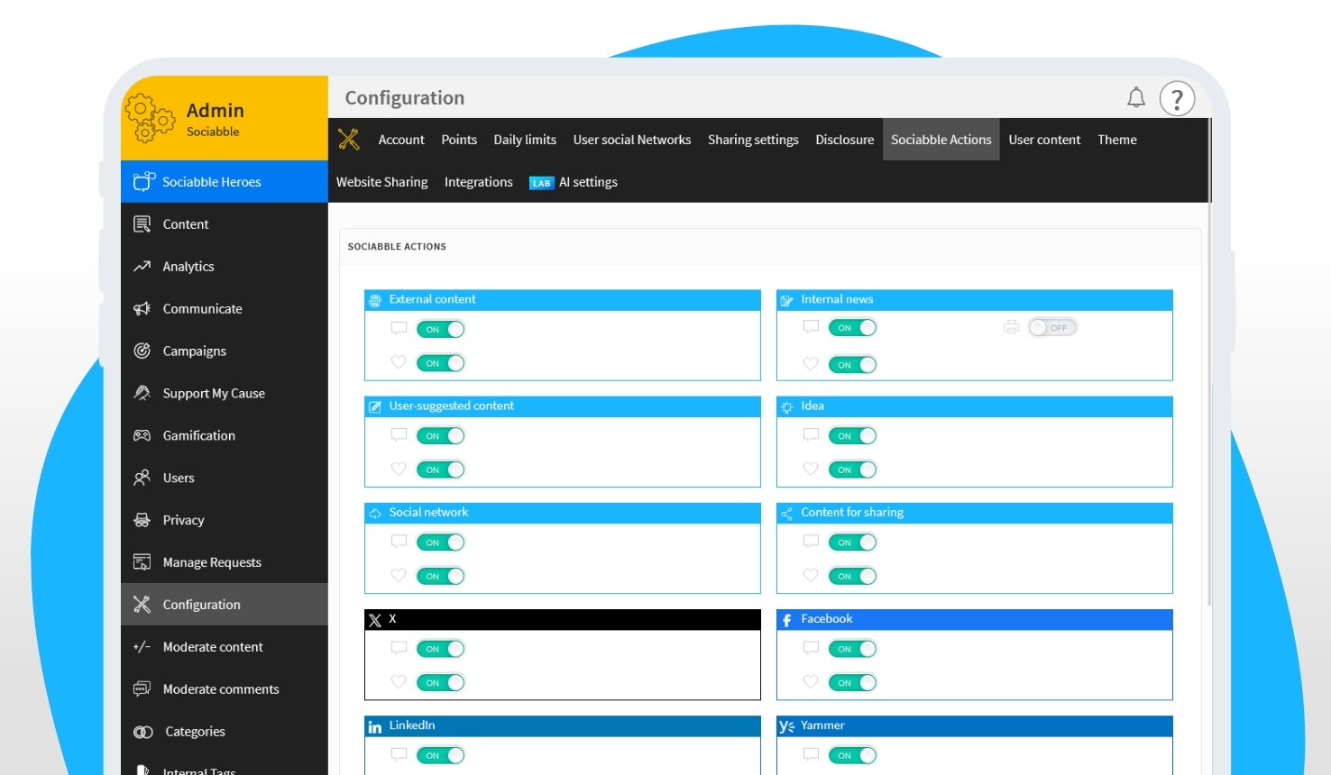Click the Gamification gamepad icon
This screenshot has height=775, width=1331.
142,435
